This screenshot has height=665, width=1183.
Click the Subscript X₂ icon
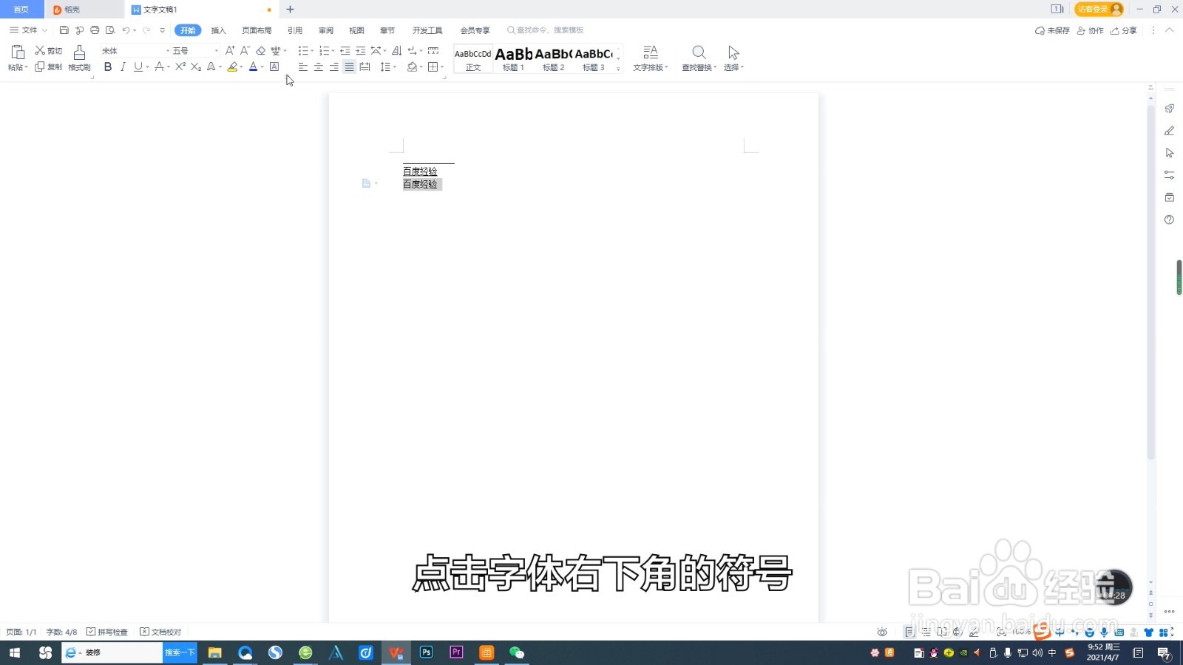pos(195,66)
